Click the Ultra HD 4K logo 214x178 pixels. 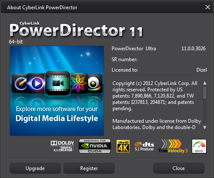click(123, 146)
